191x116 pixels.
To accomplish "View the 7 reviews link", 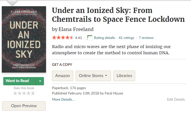I will coord(146,38).
